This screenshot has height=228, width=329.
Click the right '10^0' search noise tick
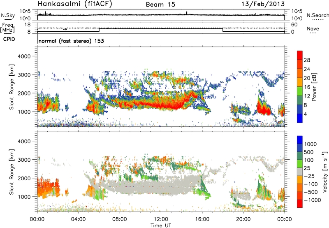[297, 19]
